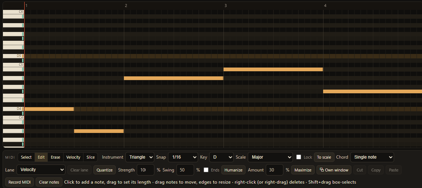The height and width of the screenshot is (188, 422).
Task: Switch to Slice mode
Action: tap(91, 157)
